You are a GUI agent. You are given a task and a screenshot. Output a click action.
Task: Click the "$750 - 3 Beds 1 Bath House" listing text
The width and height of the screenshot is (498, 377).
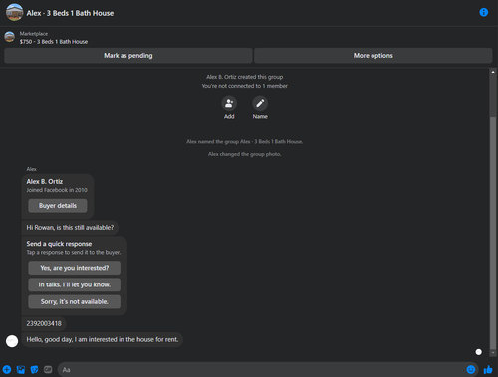(x=54, y=42)
